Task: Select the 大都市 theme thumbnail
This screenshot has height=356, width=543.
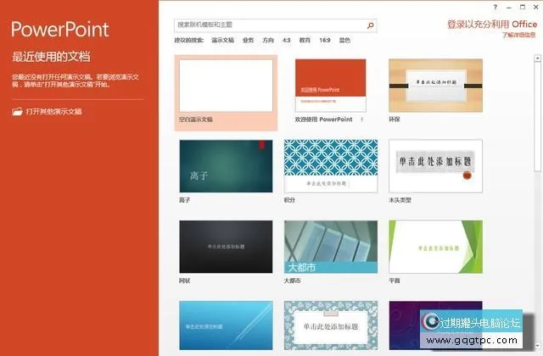Action: [x=330, y=248]
